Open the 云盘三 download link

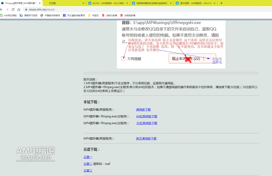click(88, 170)
